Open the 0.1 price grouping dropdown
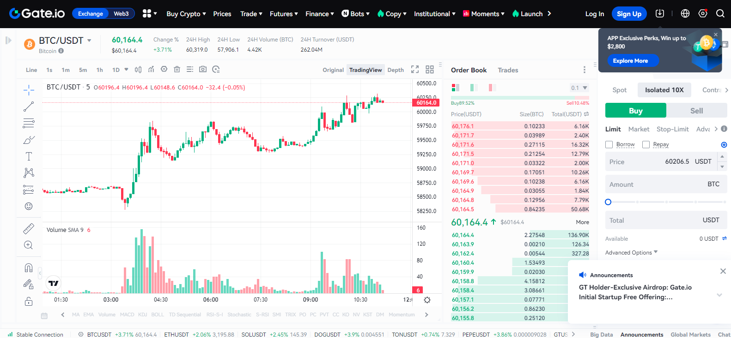 point(579,88)
